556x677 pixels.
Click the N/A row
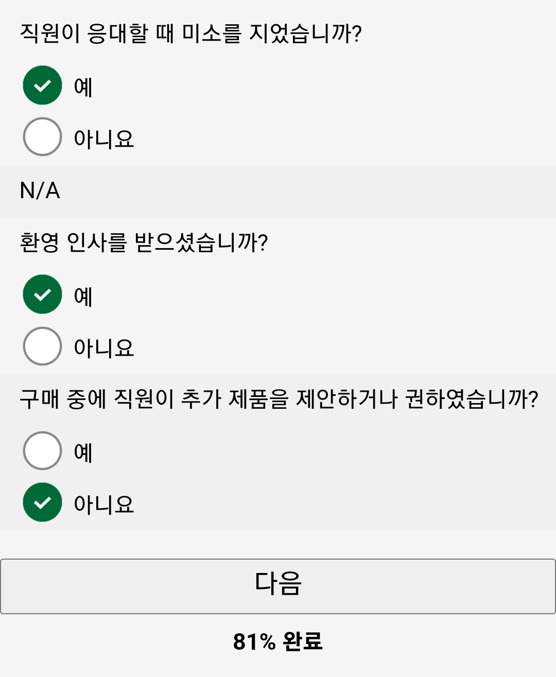pyautogui.click(x=278, y=191)
